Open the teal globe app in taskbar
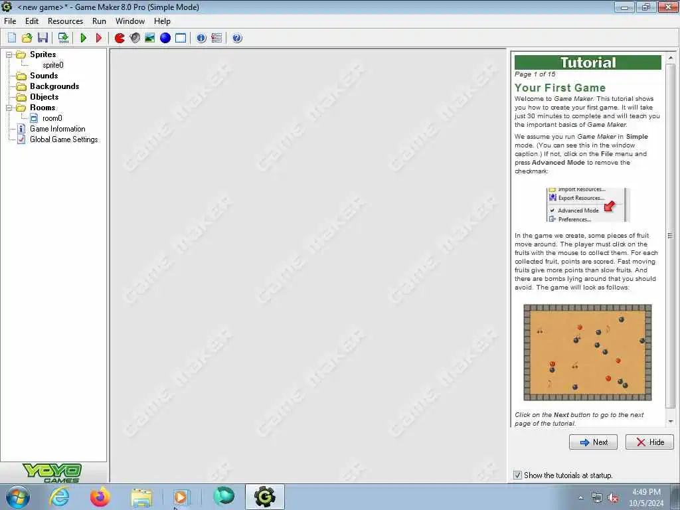Viewport: 680px width, 510px height. click(224, 497)
